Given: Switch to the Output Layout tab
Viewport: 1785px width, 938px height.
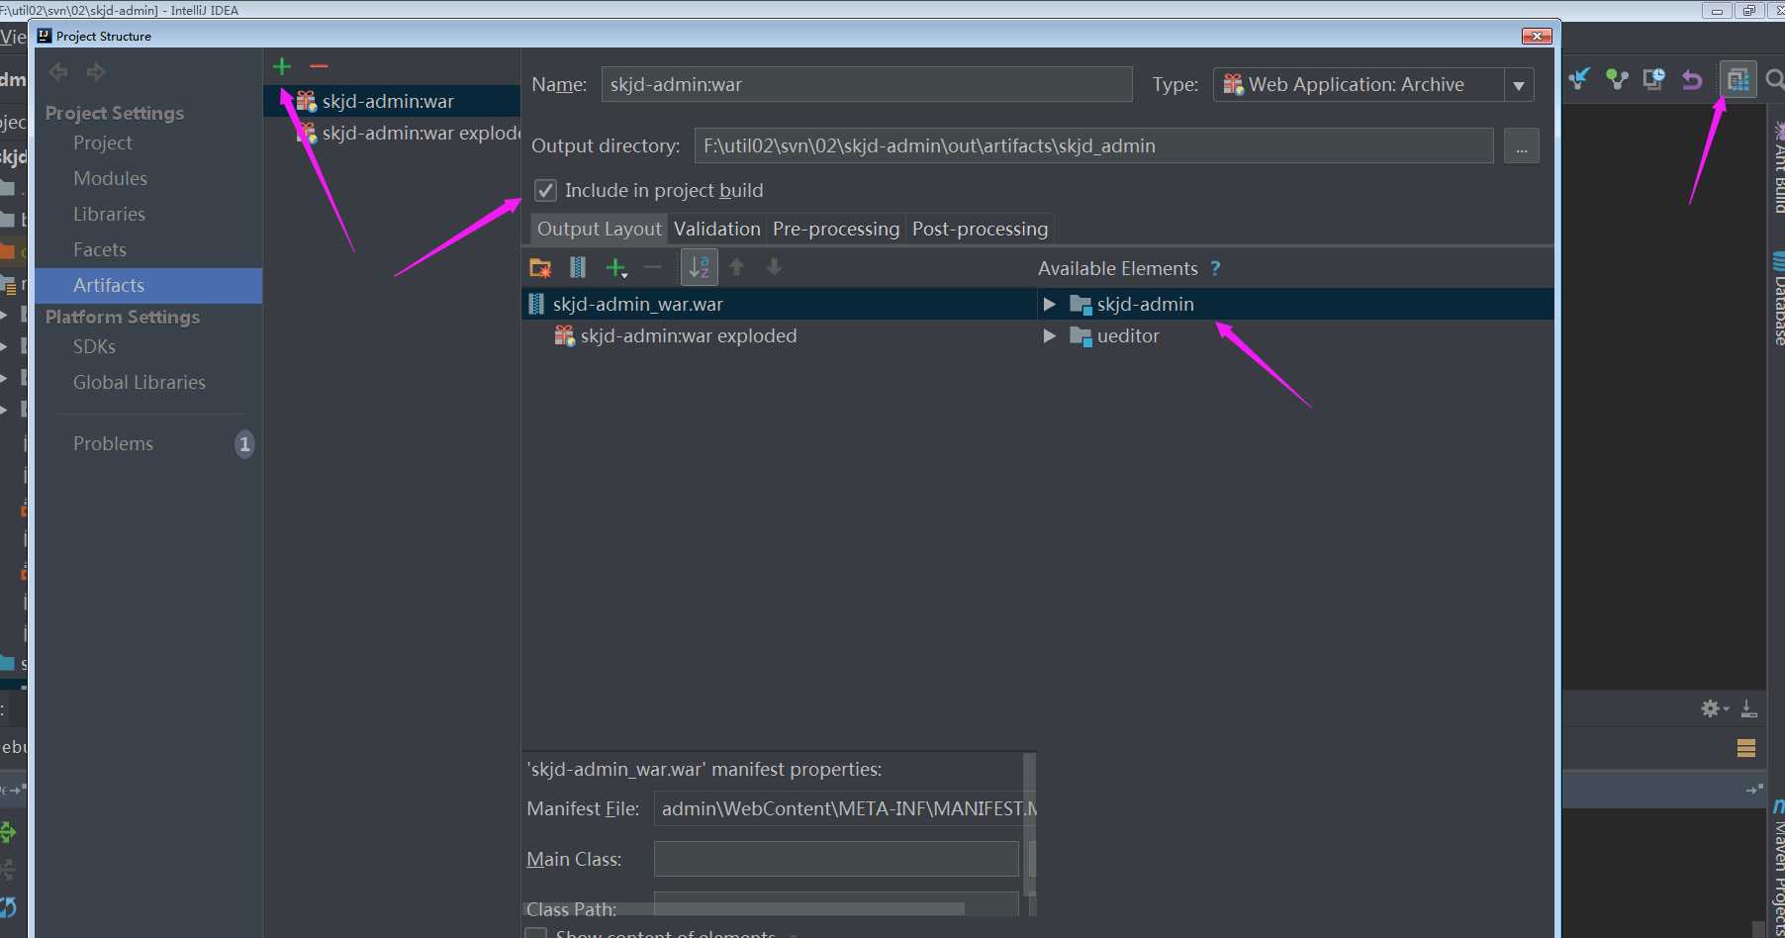Looking at the screenshot, I should click(x=599, y=229).
